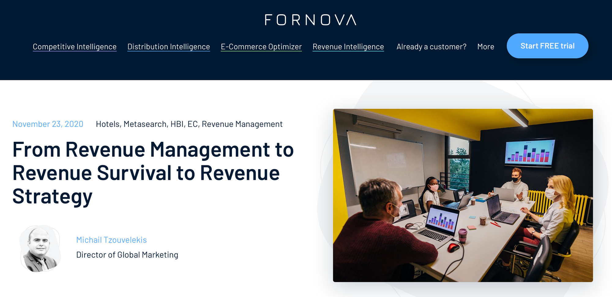
Task: Open the meeting room article image
Action: click(x=463, y=195)
